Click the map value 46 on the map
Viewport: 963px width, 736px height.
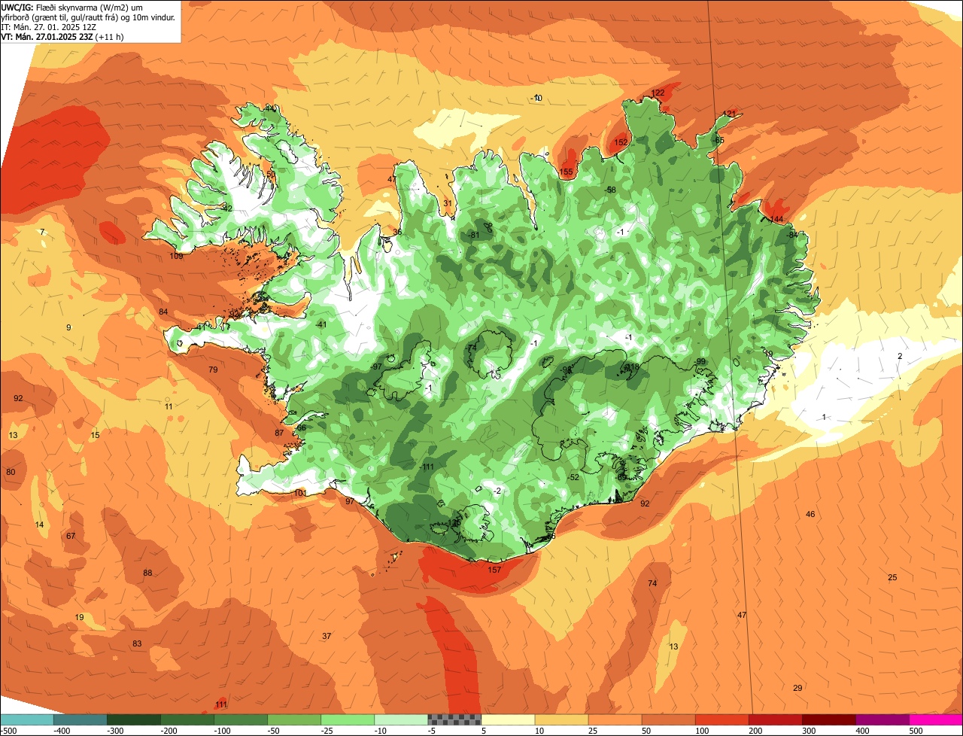coord(810,514)
